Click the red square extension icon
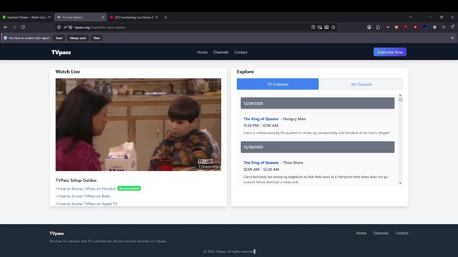Image resolution: width=458 pixels, height=257 pixels. (x=396, y=27)
